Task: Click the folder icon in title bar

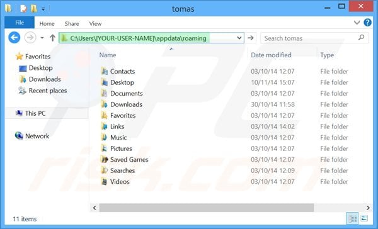Action: click(8, 9)
